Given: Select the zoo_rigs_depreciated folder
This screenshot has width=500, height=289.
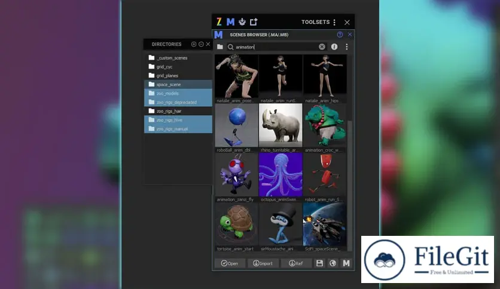Looking at the screenshot, I should [178, 102].
